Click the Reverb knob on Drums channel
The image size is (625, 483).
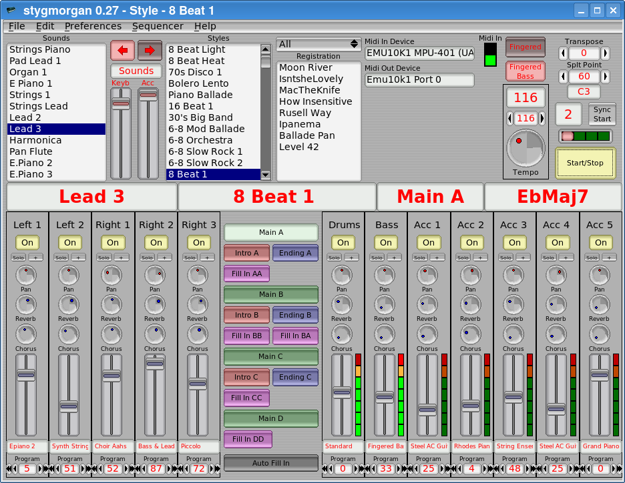point(341,304)
